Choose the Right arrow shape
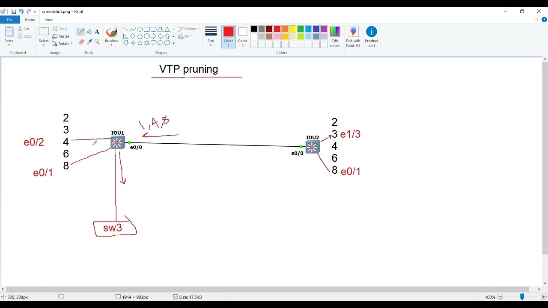The width and height of the screenshot is (548, 308). point(153,36)
